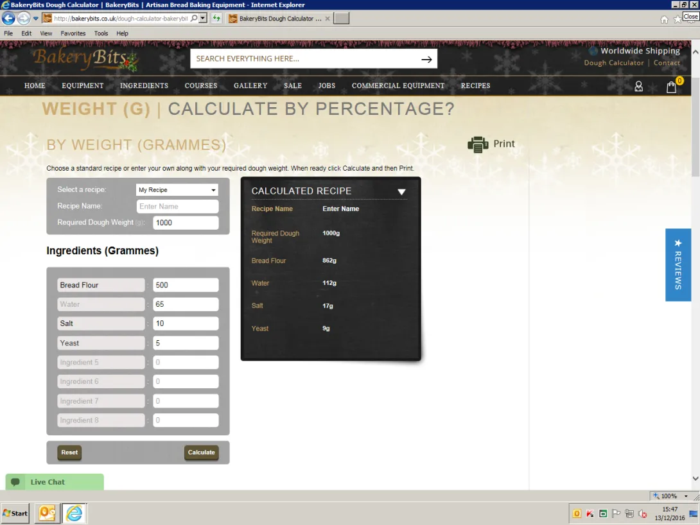The image size is (700, 525).
Task: Click the user account icon
Action: click(x=638, y=86)
